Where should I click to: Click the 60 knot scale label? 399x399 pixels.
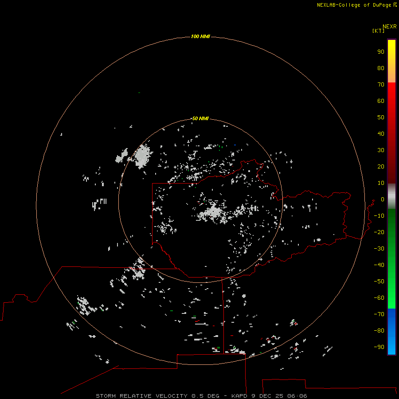click(x=381, y=101)
